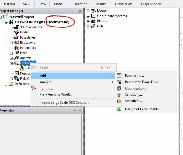This screenshot has height=155, width=183.
Task: Click the Lists icon
Action: click(x=93, y=26)
